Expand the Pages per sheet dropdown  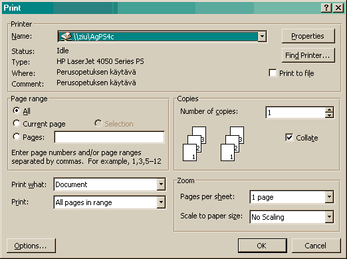click(329, 197)
